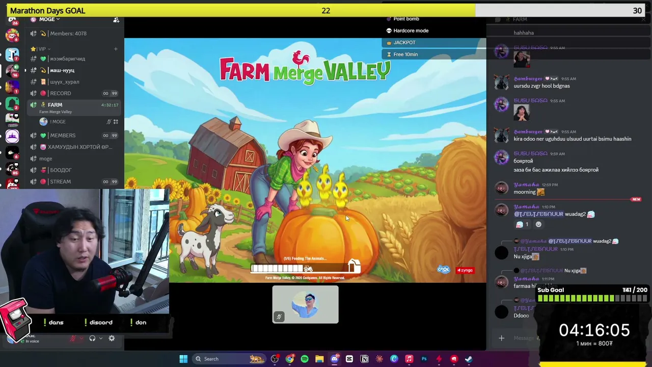652x367 pixels.
Task: Add a channel to the VIP category
Action: pyautogui.click(x=116, y=49)
